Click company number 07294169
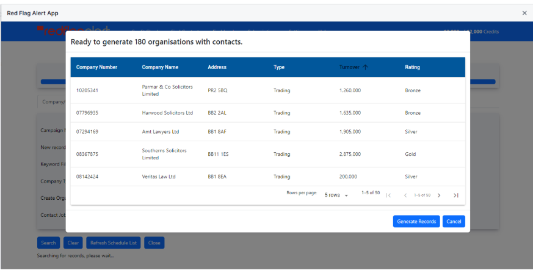This screenshot has height=270, width=533. [87, 132]
